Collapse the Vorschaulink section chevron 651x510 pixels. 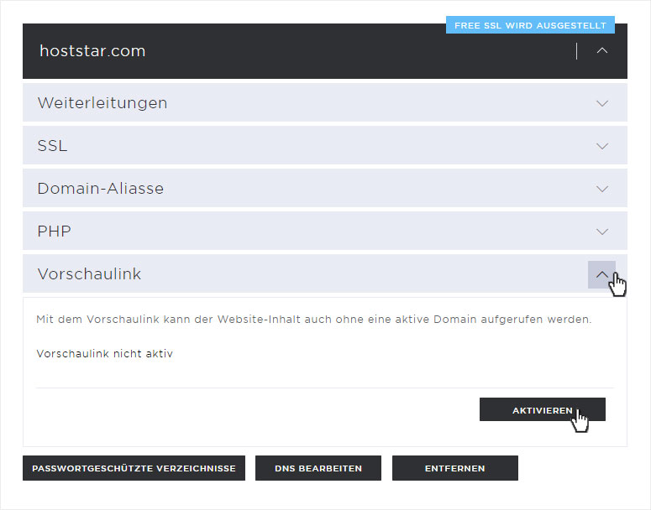[x=601, y=274]
